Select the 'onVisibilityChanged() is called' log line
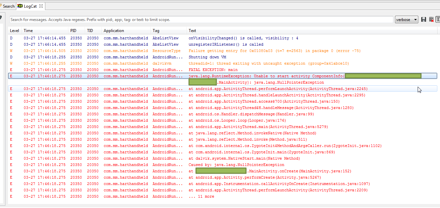The width and height of the screenshot is (440, 208). tap(223, 38)
